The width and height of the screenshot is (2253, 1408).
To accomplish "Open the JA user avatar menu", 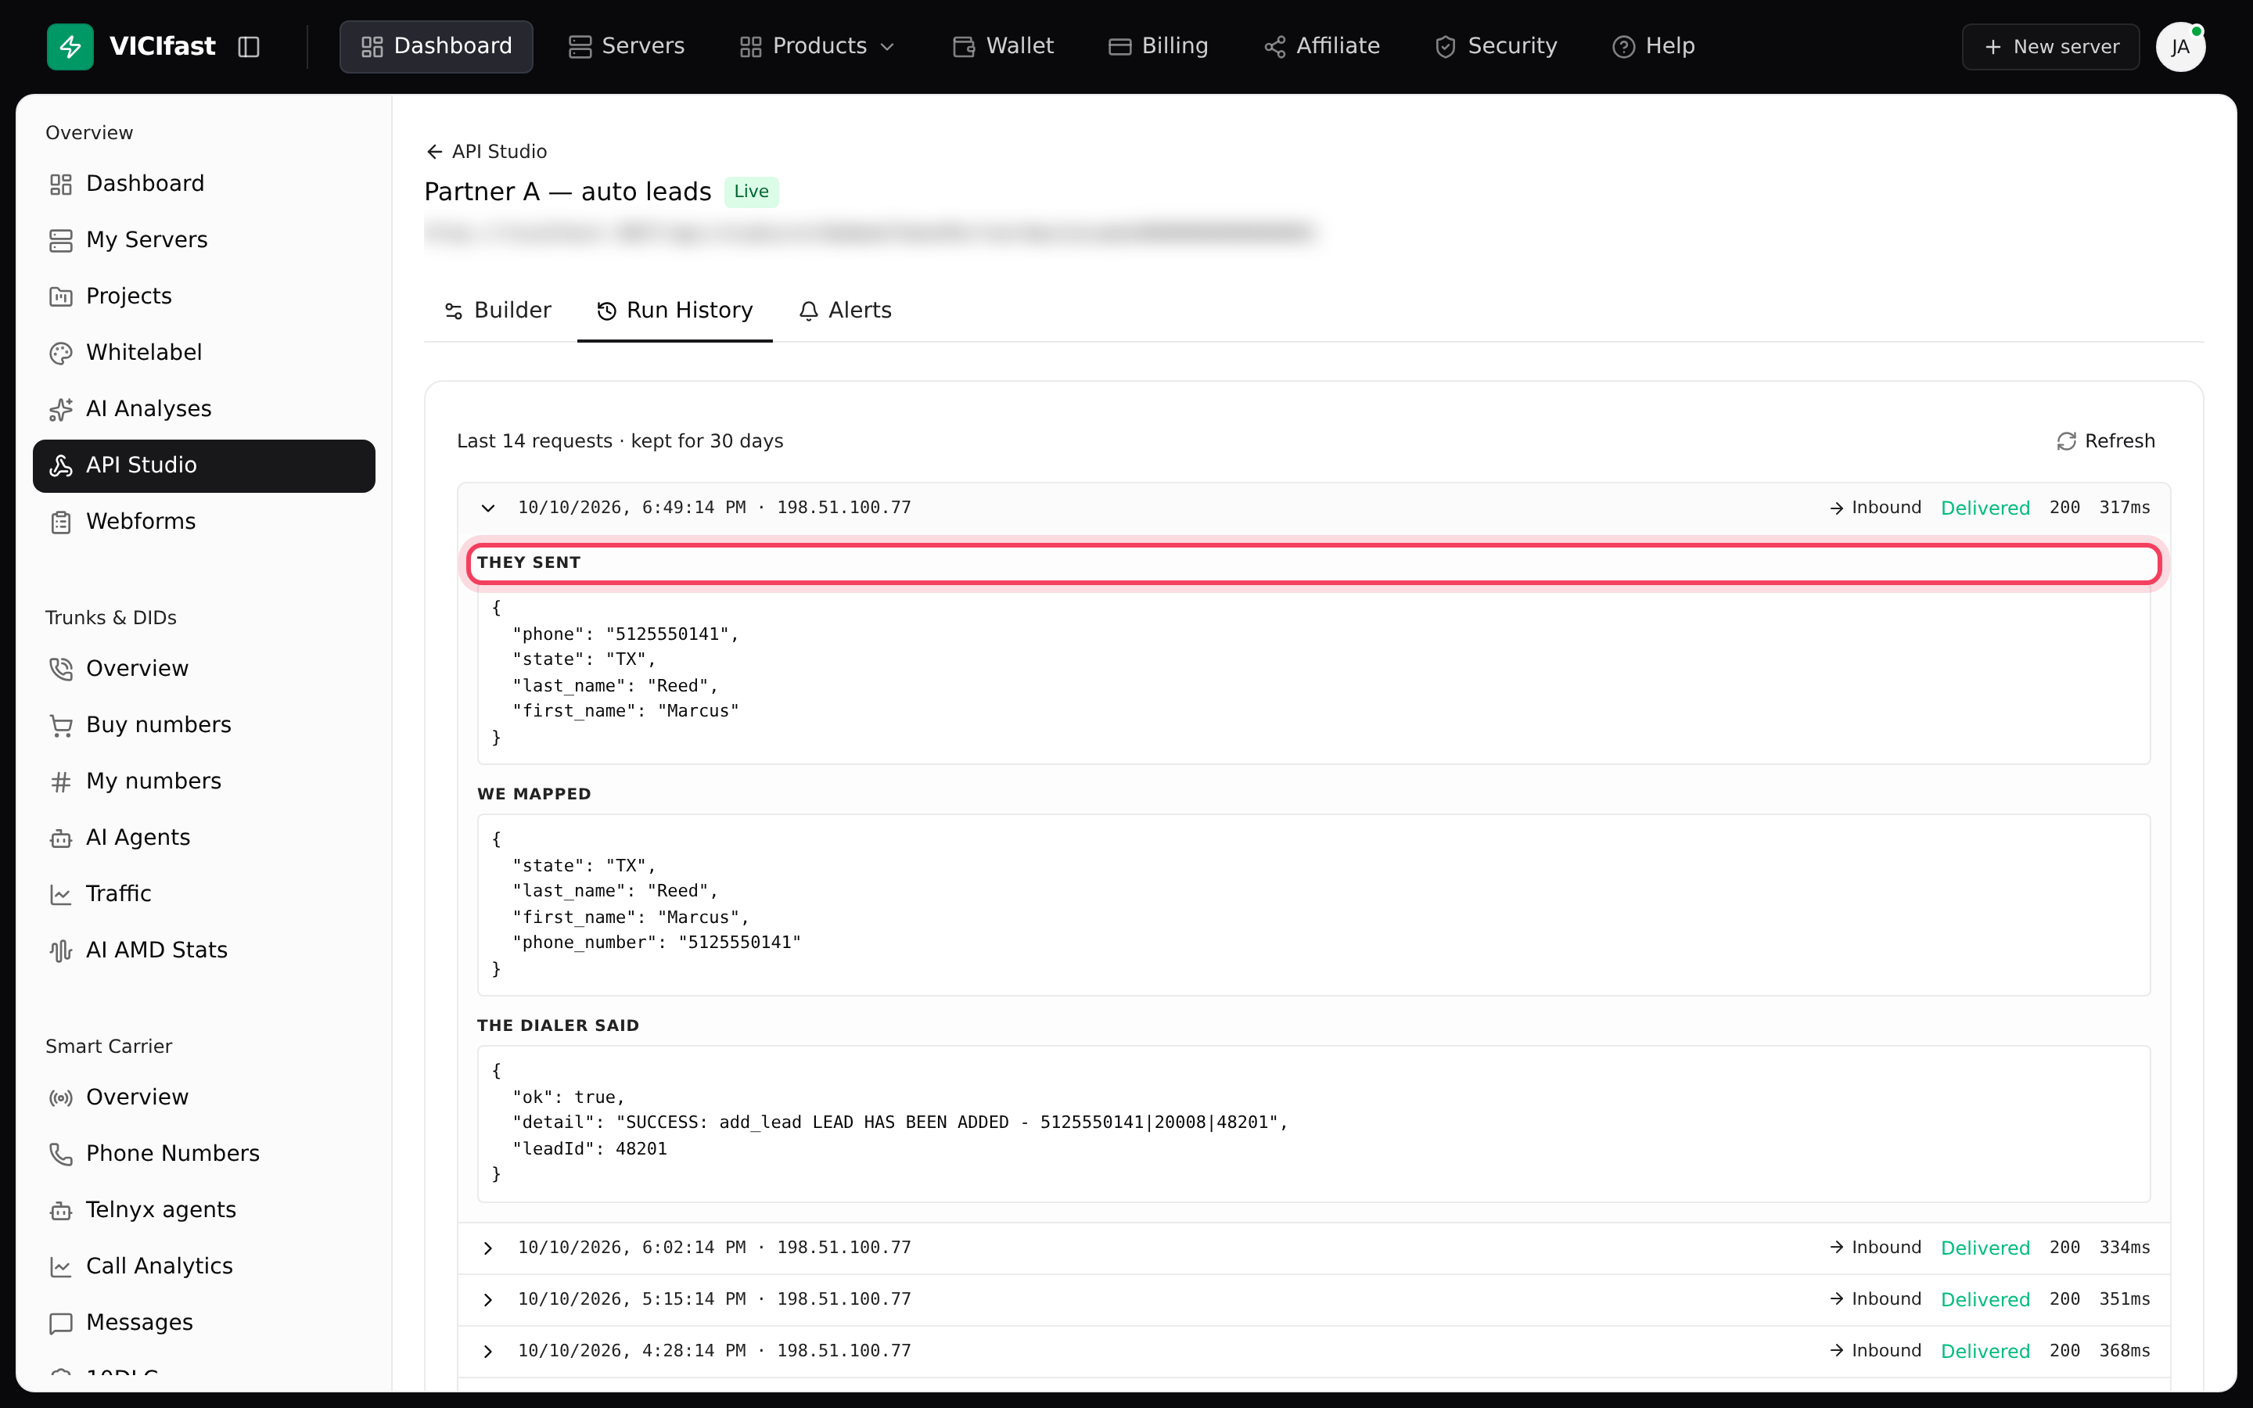I will point(2180,47).
